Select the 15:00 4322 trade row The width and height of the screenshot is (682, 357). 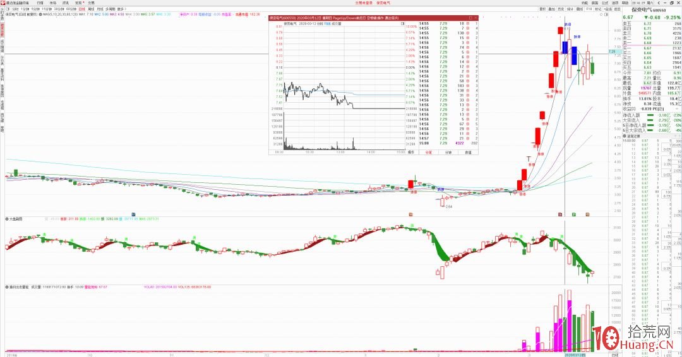tap(448, 143)
